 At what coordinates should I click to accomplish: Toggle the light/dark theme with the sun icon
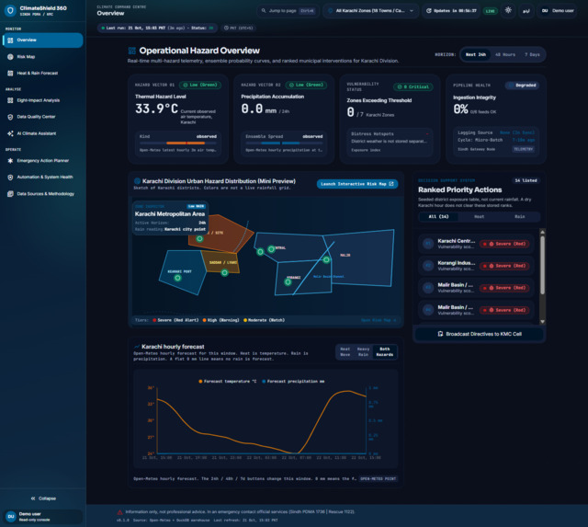click(508, 10)
